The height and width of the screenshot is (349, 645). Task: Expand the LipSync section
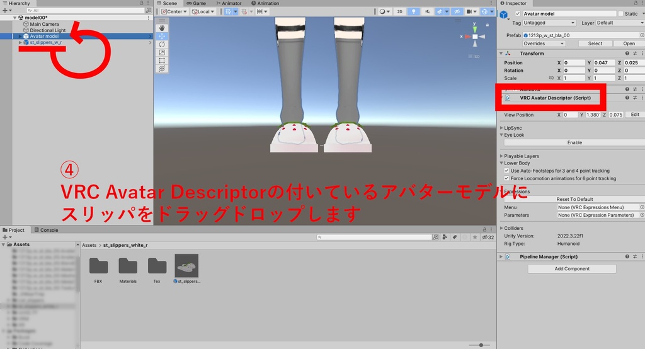click(x=501, y=128)
